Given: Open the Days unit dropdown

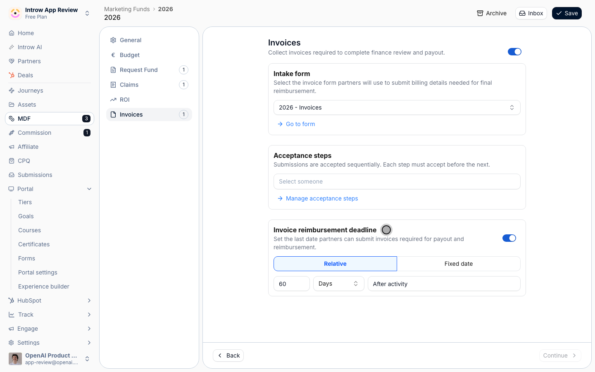Looking at the screenshot, I should (338, 284).
